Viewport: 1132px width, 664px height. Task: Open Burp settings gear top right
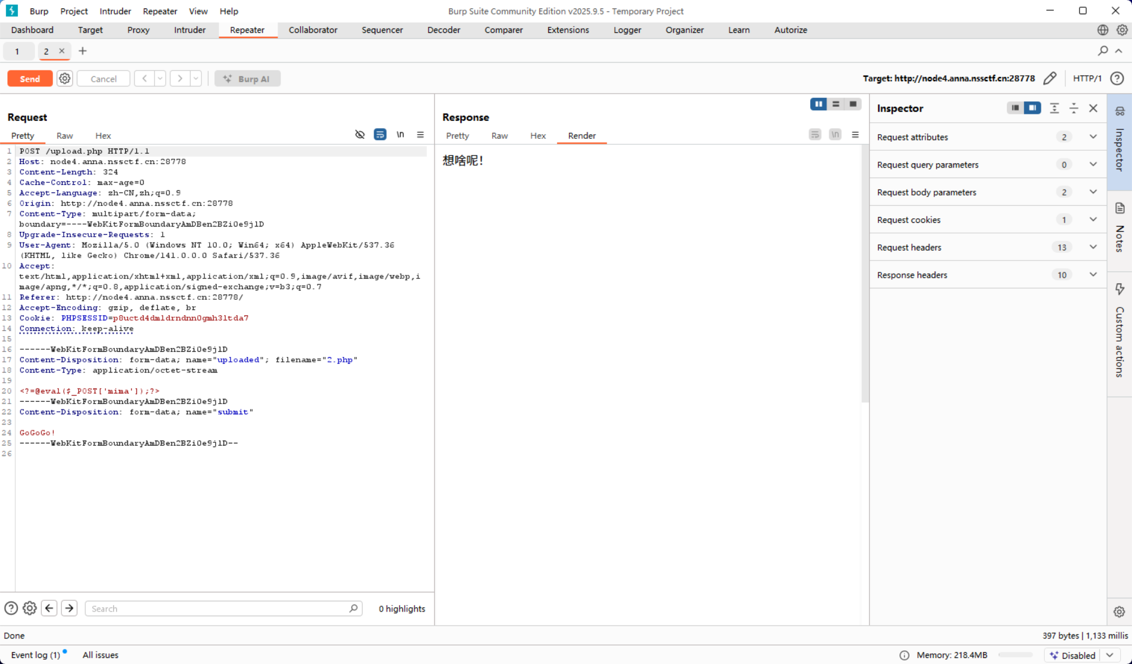pyautogui.click(x=1122, y=30)
